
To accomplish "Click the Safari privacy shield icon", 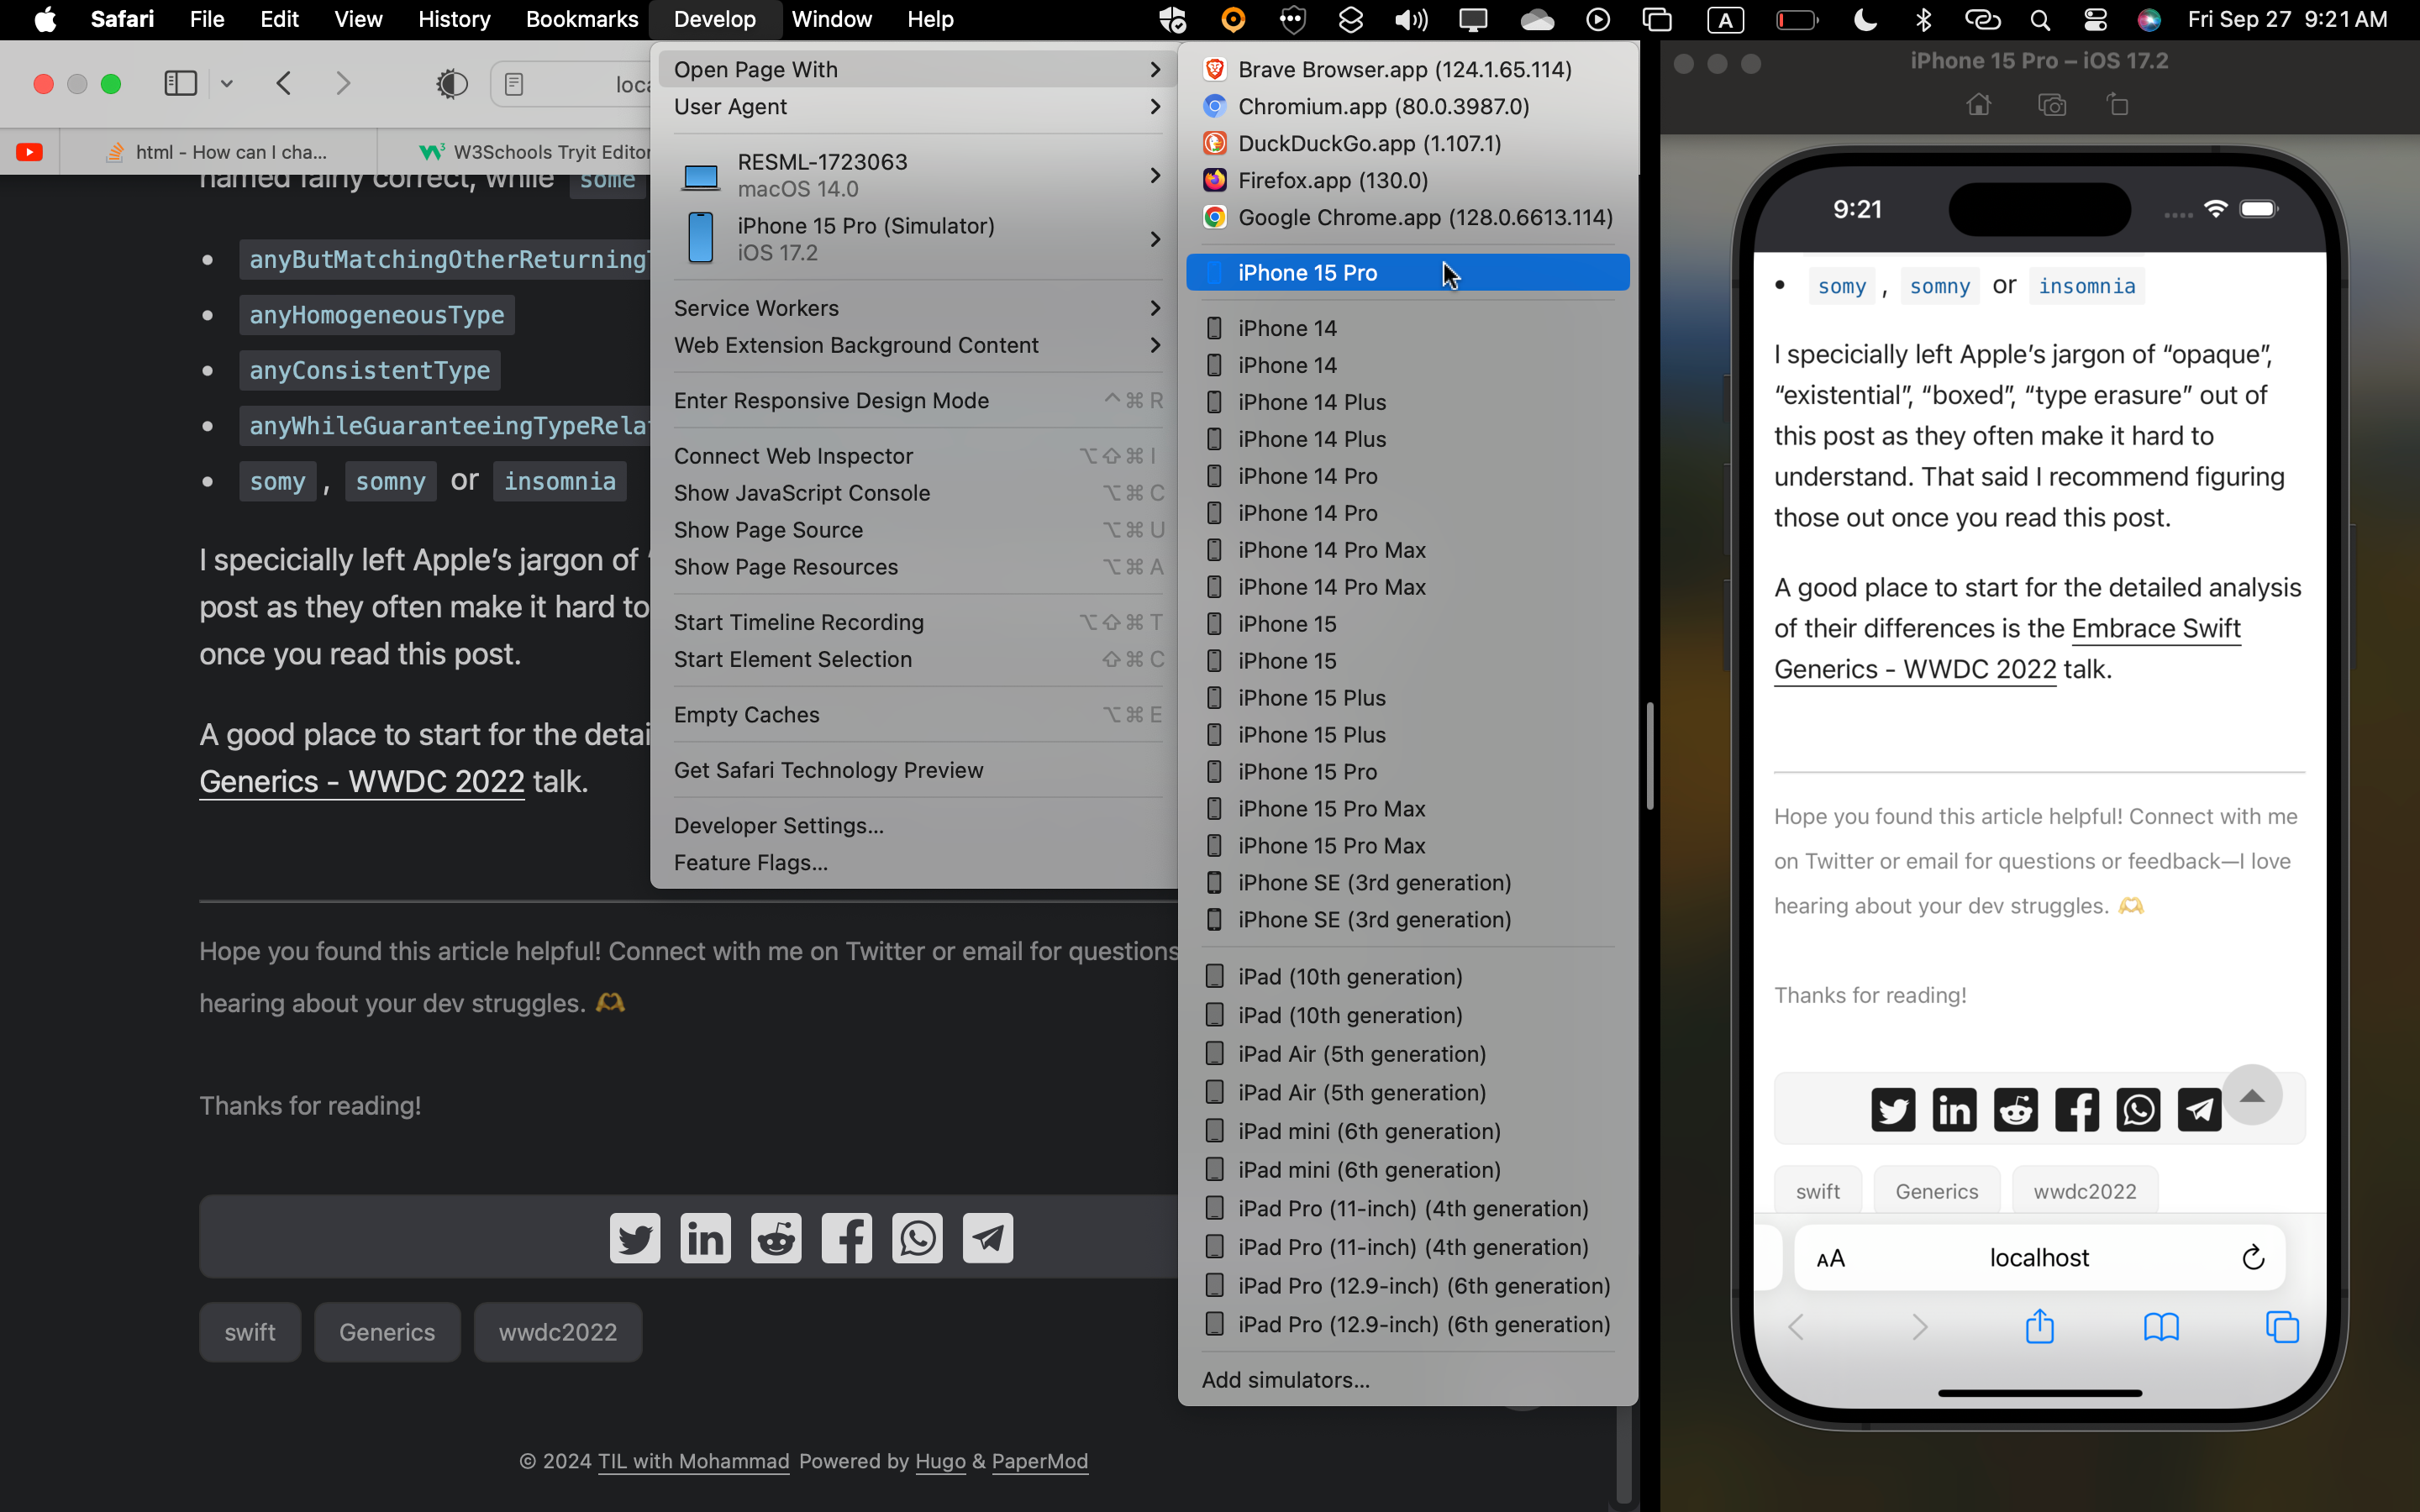I will [x=452, y=83].
